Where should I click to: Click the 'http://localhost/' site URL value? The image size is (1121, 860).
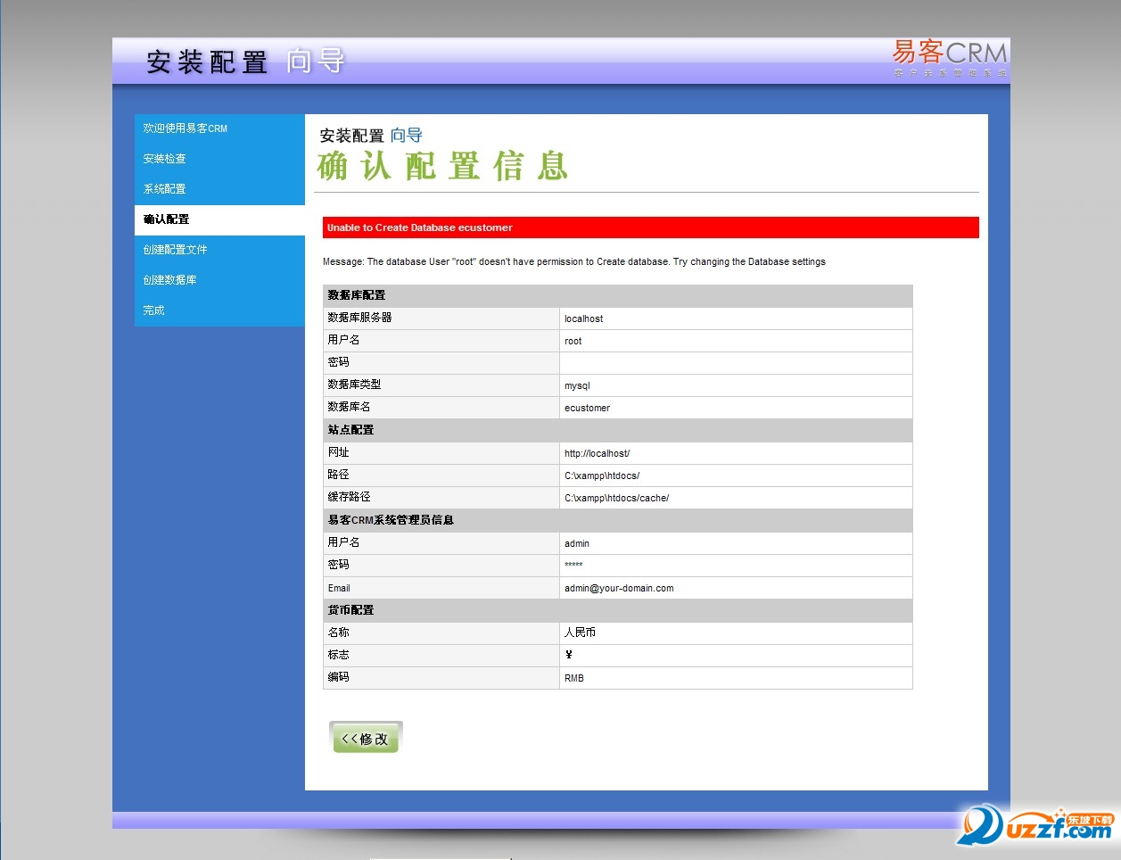pos(598,453)
